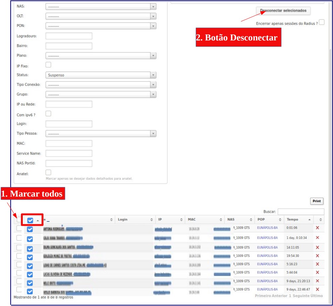Toggle the select-all checkbox in the table header
The height and width of the screenshot is (306, 333).
(30, 220)
